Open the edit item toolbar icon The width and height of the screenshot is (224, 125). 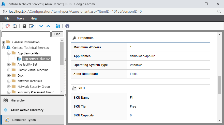32,26
